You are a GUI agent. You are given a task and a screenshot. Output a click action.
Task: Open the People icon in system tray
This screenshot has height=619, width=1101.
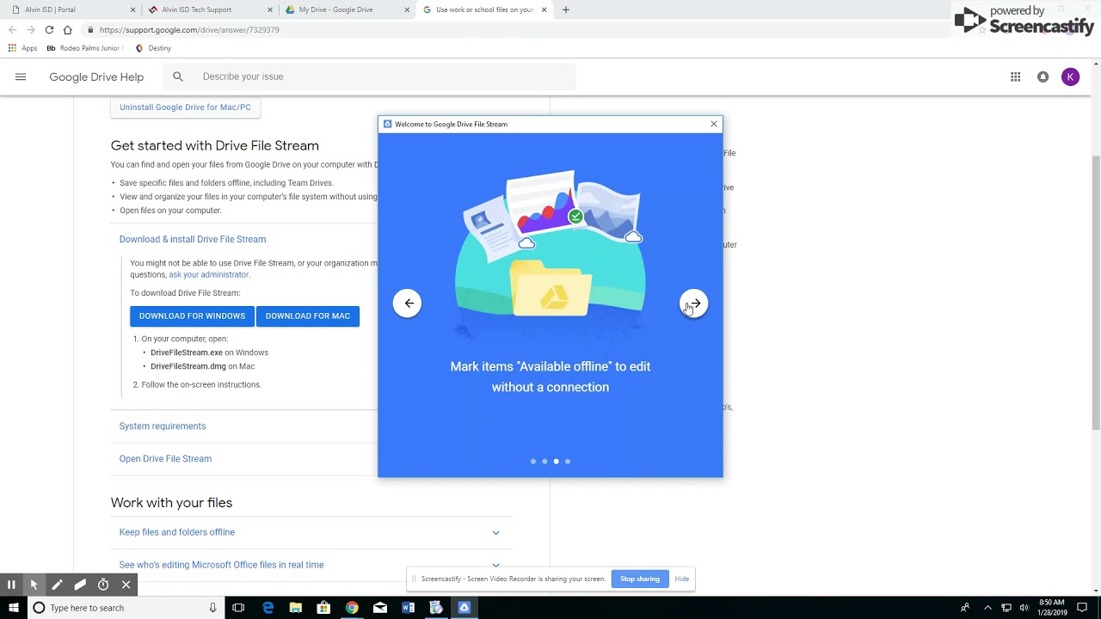[x=965, y=608]
